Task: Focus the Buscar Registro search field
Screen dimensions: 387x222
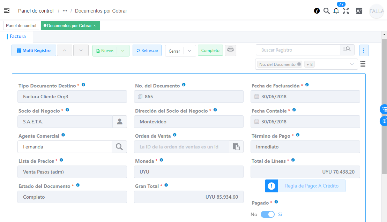Action: [x=298, y=50]
